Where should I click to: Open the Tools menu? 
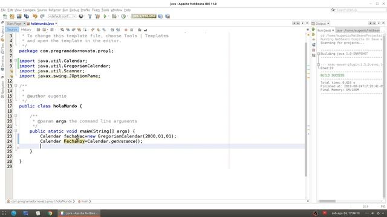[105, 10]
